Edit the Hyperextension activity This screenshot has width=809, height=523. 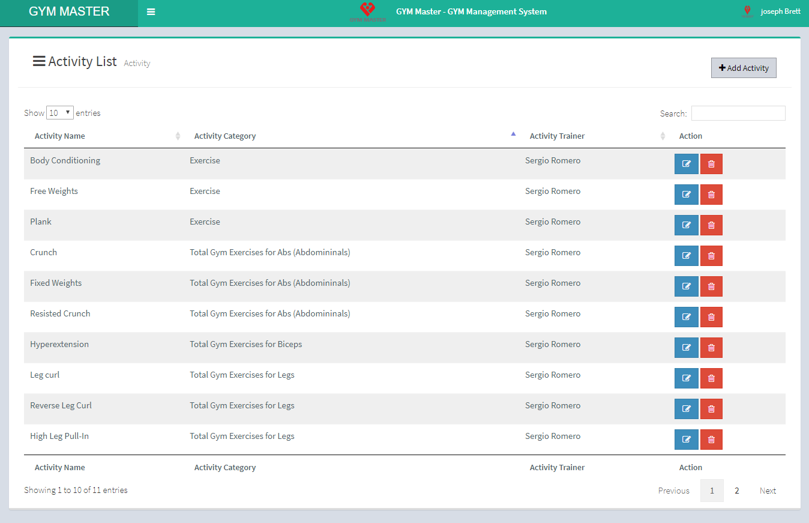[686, 348]
